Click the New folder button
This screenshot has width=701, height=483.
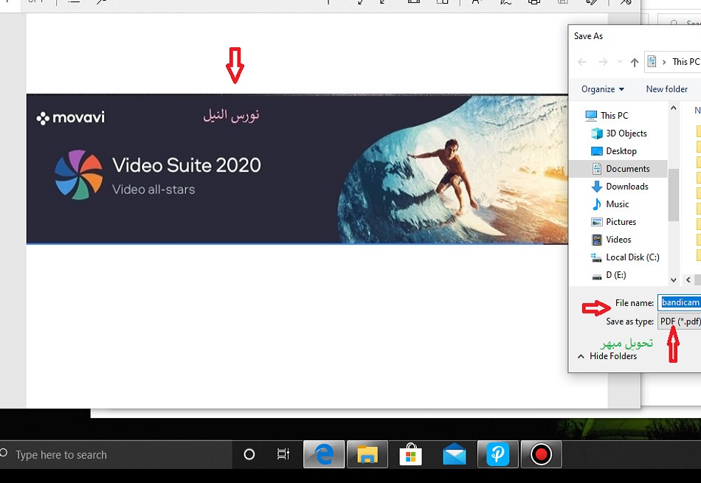tap(666, 89)
